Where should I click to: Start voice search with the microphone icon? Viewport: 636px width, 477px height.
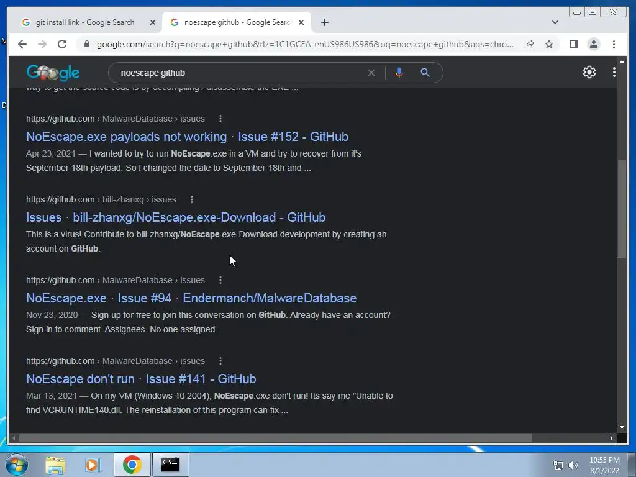point(399,73)
